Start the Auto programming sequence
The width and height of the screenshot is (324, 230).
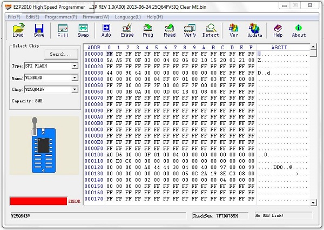(106, 30)
